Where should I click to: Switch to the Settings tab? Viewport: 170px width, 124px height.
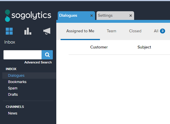click(x=105, y=16)
